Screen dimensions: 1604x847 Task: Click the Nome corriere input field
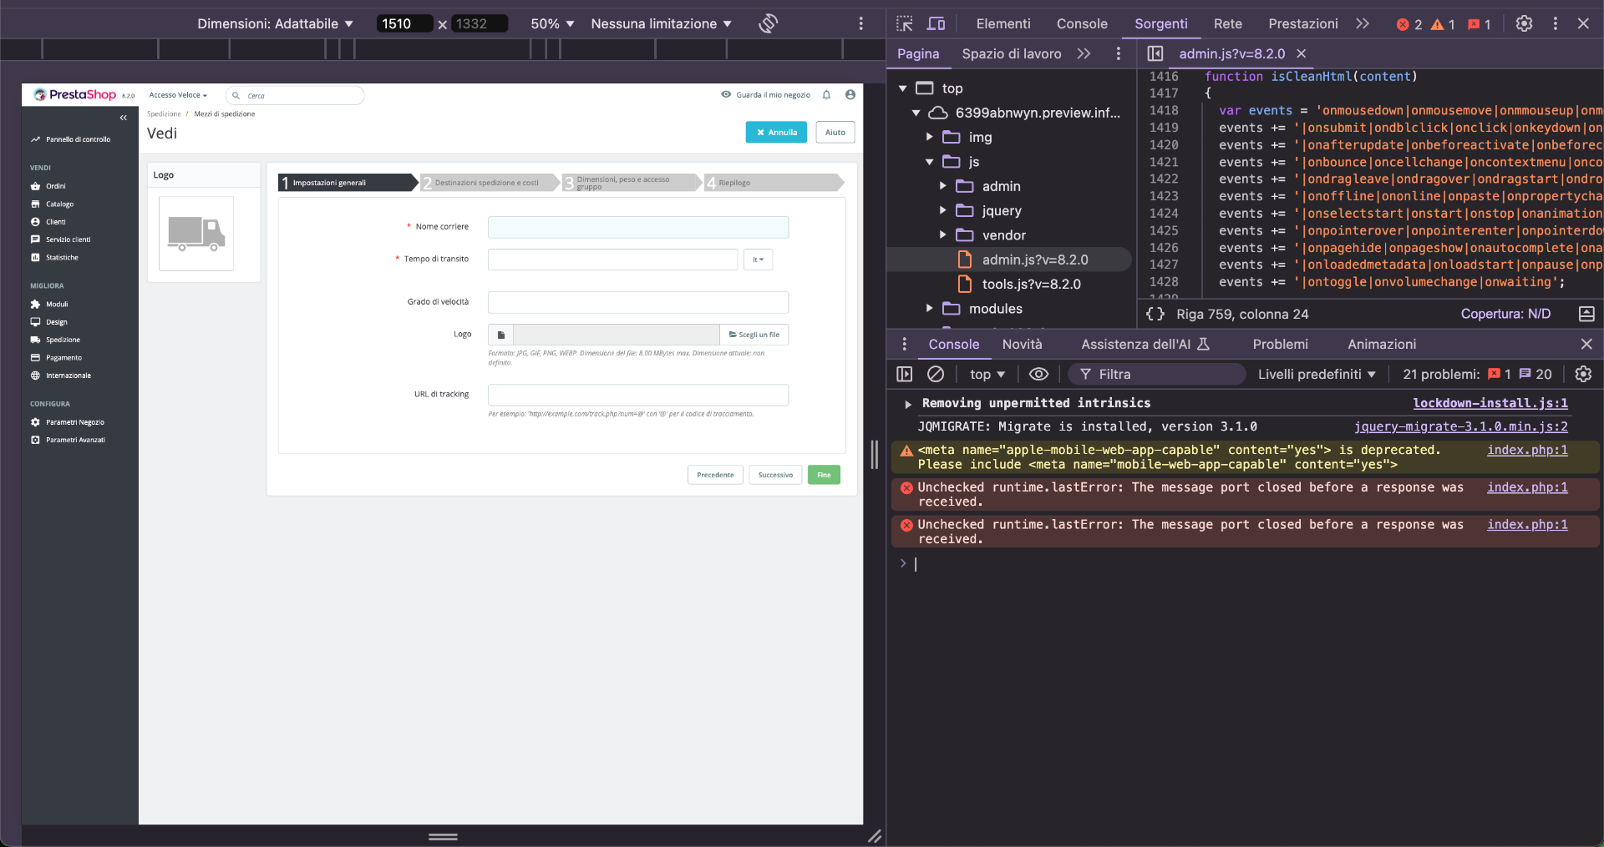coord(637,227)
